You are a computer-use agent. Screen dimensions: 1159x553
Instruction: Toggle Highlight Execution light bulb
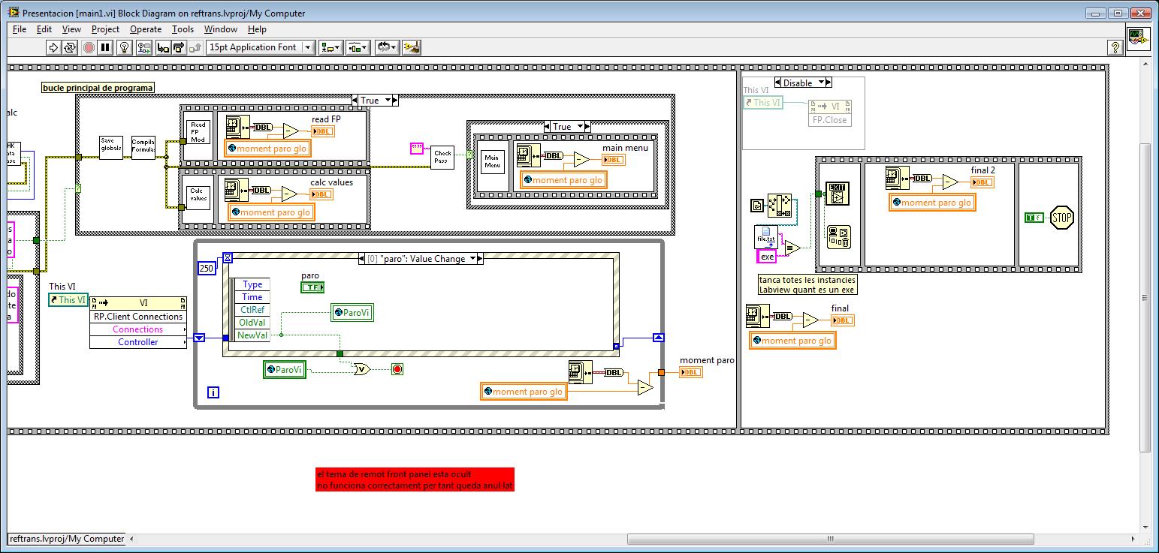(x=125, y=47)
